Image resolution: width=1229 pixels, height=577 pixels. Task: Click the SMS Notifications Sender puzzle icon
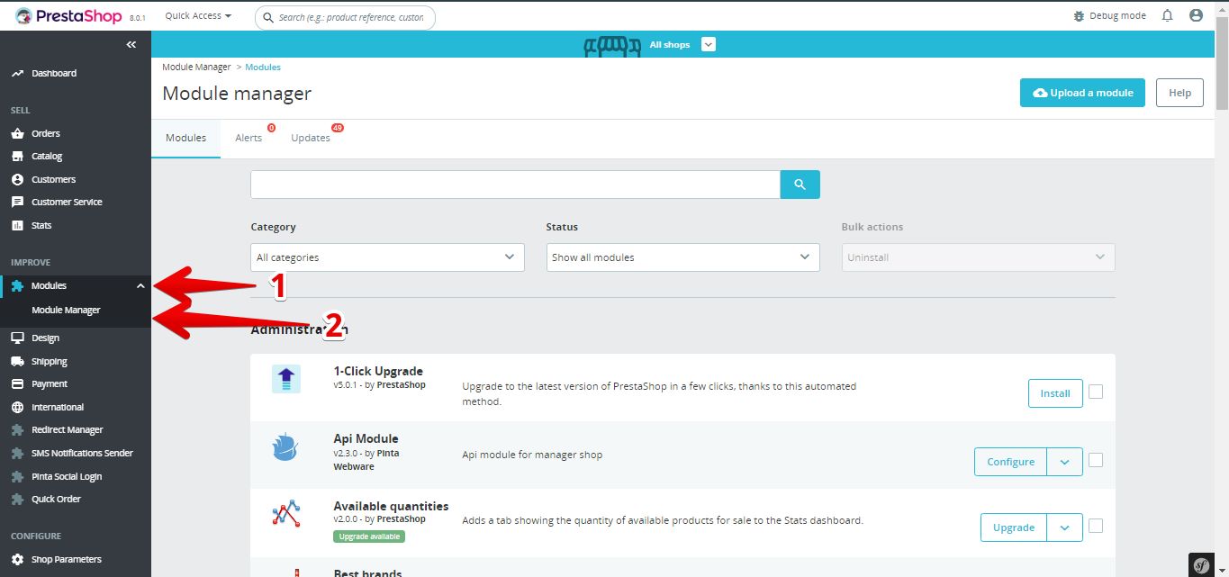tap(17, 454)
